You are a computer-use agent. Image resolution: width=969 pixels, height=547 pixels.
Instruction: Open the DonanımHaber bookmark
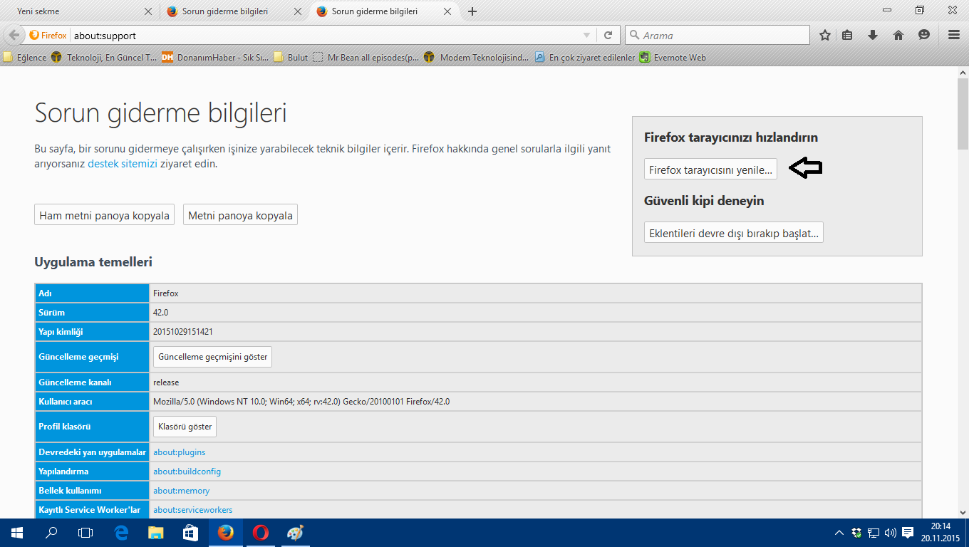(x=215, y=58)
